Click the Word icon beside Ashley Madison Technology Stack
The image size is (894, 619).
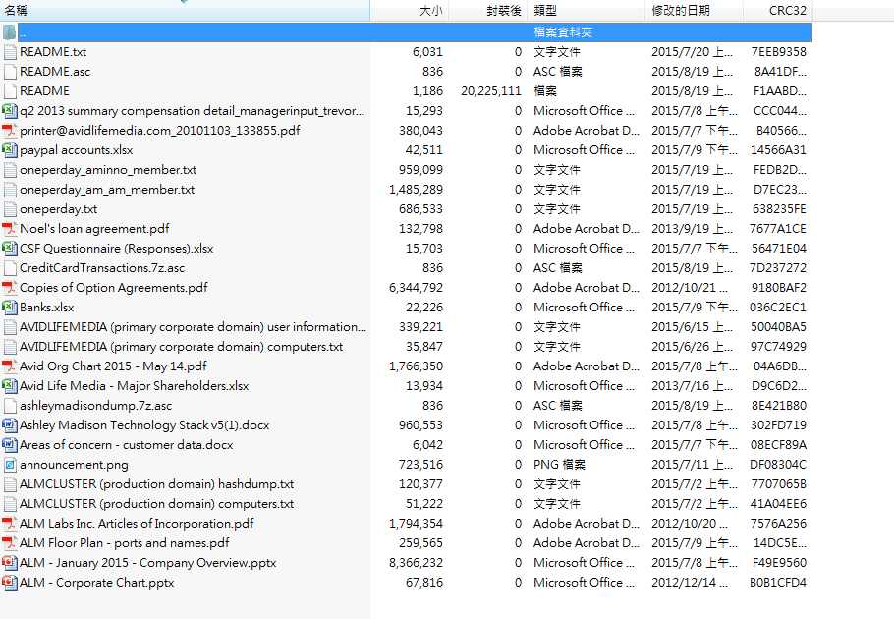click(x=10, y=425)
